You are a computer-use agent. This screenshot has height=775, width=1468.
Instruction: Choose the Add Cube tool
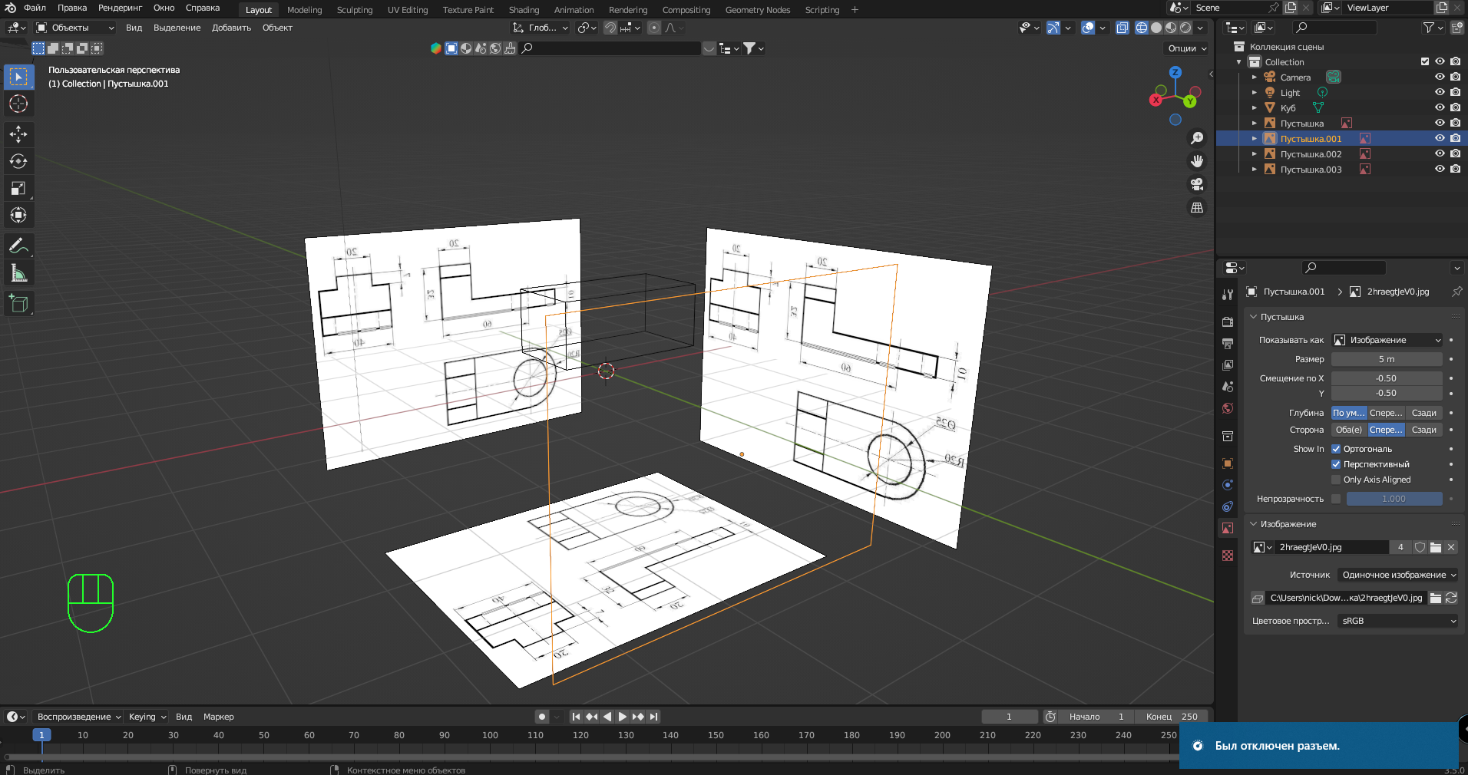[18, 304]
